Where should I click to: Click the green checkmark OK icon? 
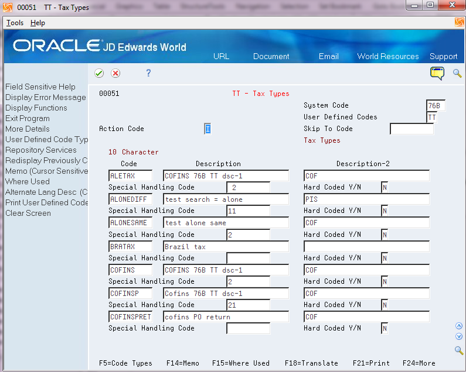click(99, 73)
